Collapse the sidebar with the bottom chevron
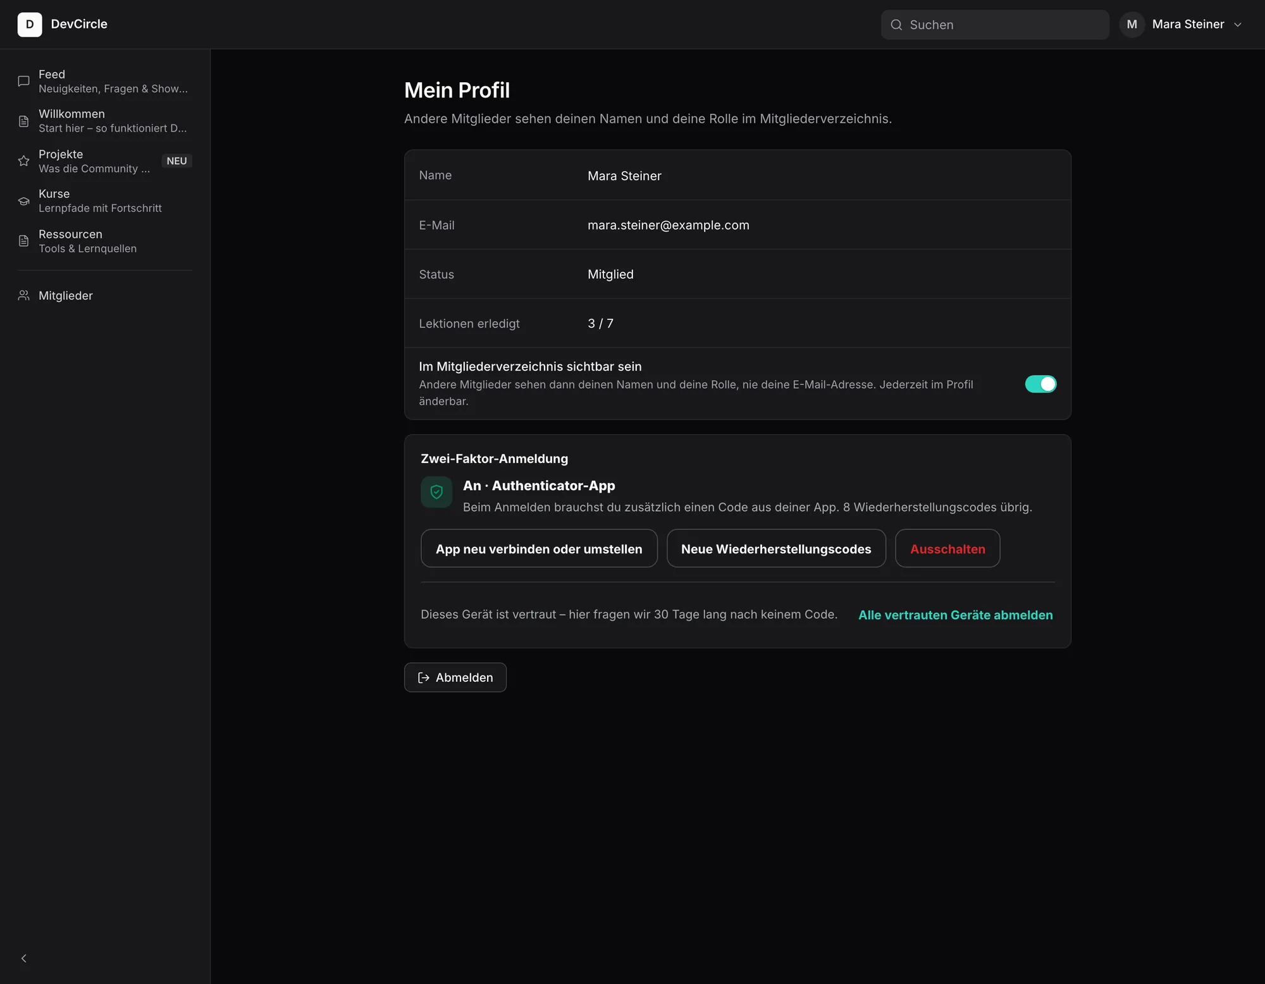Screen dimensions: 1265x984 coord(23,959)
